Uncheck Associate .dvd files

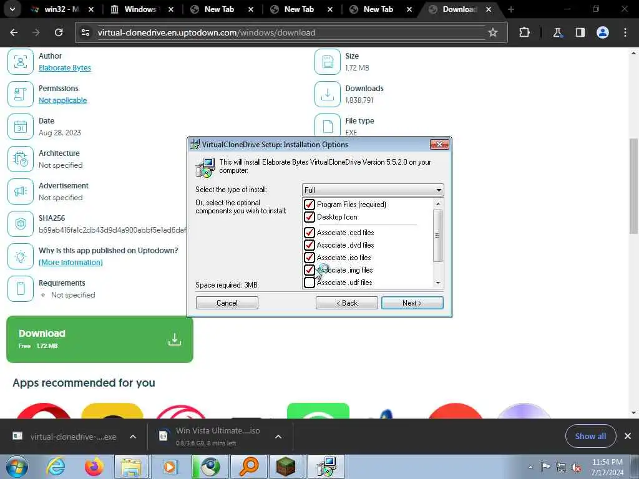[310, 245]
